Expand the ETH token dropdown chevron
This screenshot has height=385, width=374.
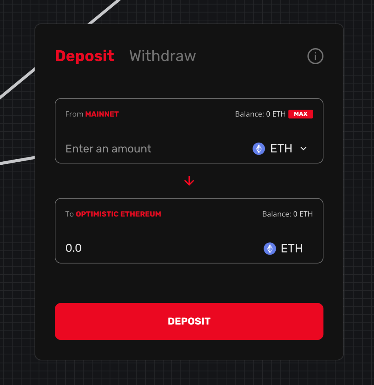pyautogui.click(x=303, y=148)
